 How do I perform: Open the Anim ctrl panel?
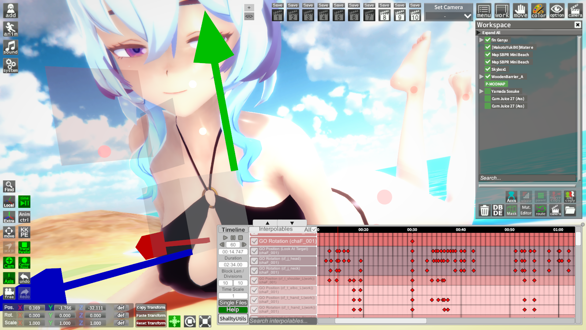pyautogui.click(x=25, y=217)
